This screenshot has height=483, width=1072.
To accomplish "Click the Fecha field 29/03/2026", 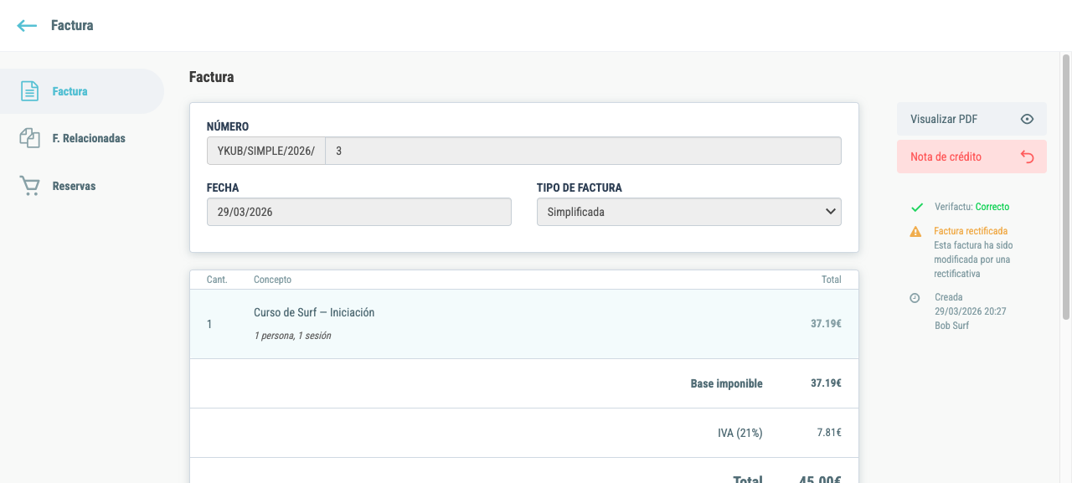I will [359, 212].
